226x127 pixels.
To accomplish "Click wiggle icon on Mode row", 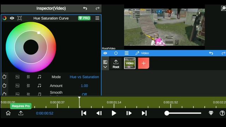I will click(28, 77).
